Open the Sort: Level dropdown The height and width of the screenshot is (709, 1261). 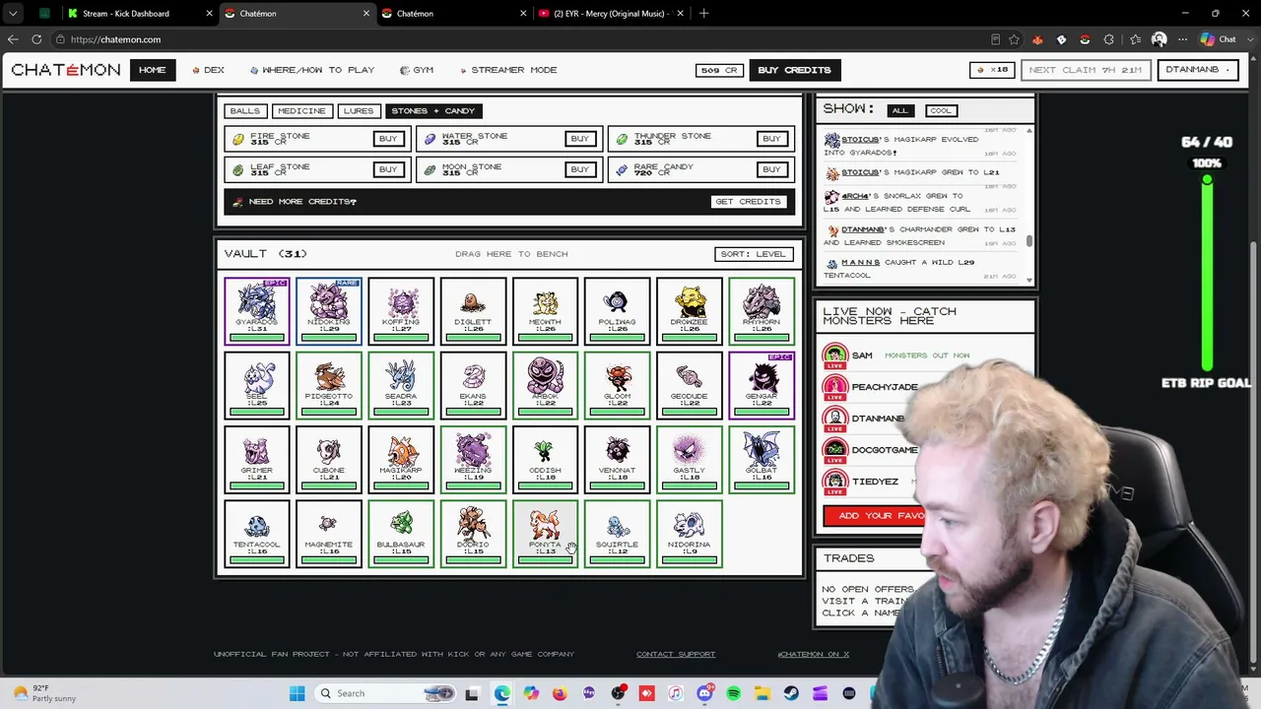(x=753, y=254)
